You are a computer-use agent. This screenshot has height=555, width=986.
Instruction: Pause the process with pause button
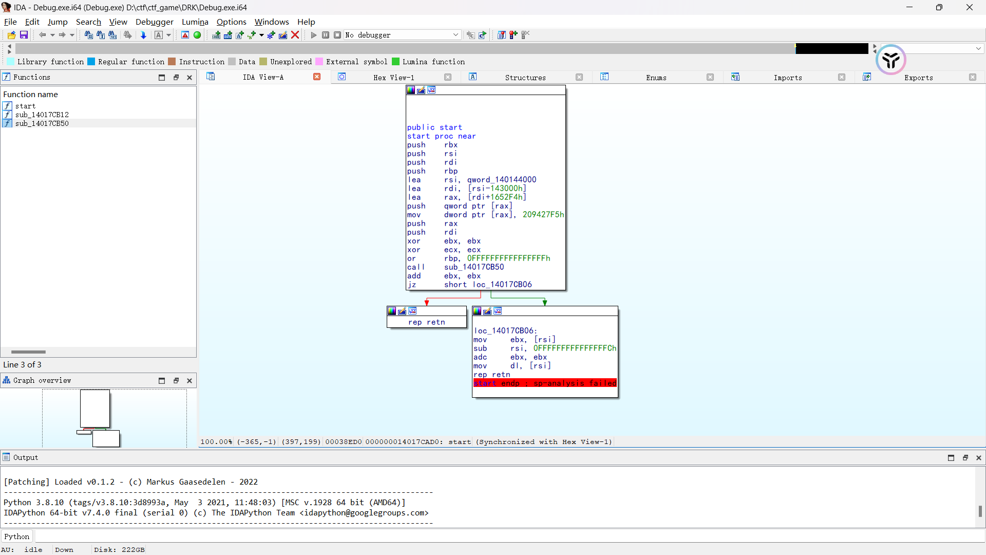click(326, 35)
